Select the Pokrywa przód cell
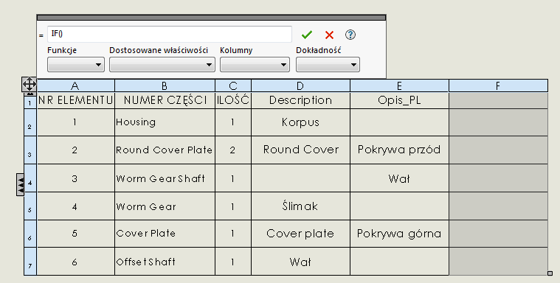This screenshot has height=283, width=560. pos(399,150)
